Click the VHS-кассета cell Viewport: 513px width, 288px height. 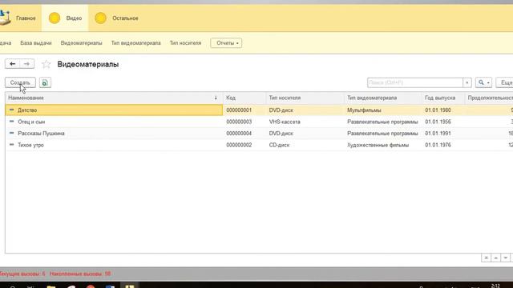tap(285, 122)
